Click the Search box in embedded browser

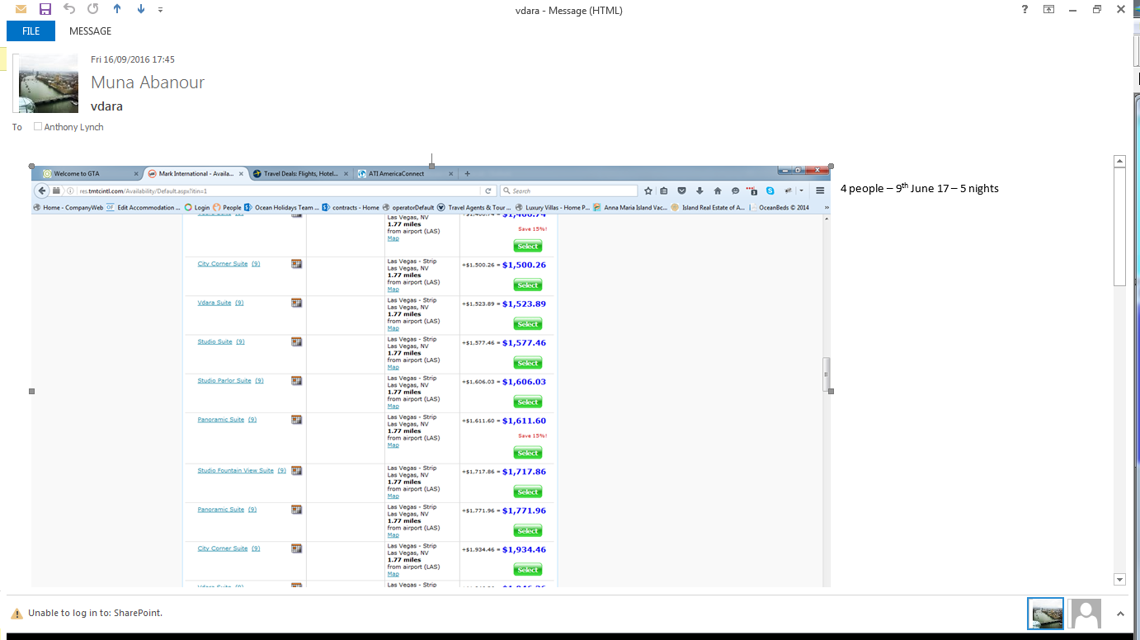click(x=569, y=191)
